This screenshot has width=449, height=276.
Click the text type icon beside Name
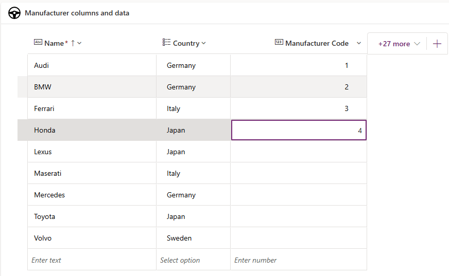tap(38, 43)
